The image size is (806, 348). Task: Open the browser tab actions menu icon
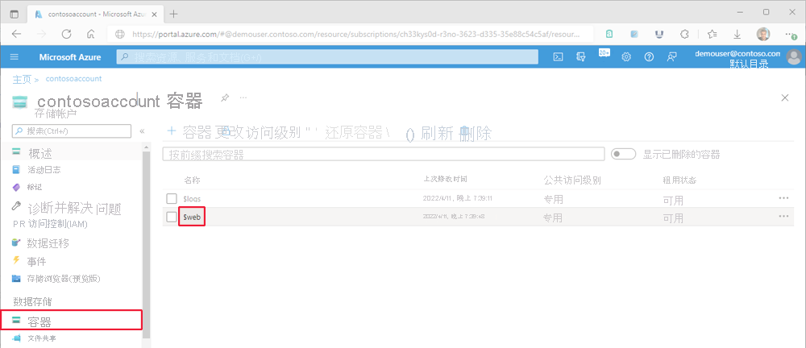14,14
